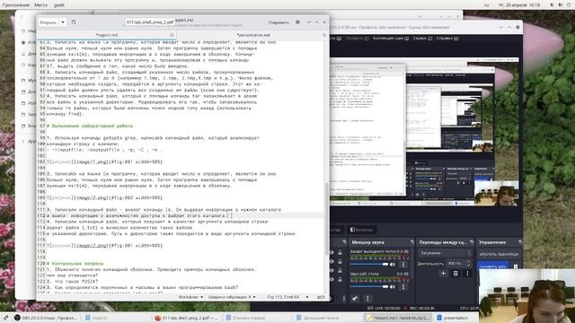Open the Затухание transition dropdown
The height and width of the screenshot is (323, 575).
pos(445,253)
